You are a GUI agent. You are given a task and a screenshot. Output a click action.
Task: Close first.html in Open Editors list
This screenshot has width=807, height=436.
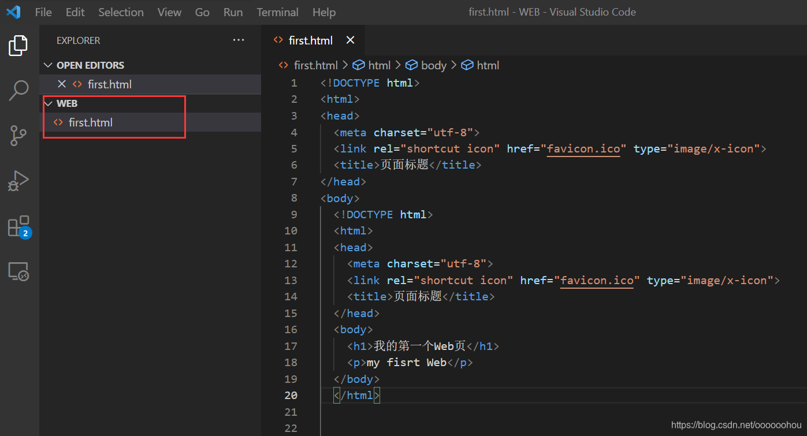tap(62, 84)
